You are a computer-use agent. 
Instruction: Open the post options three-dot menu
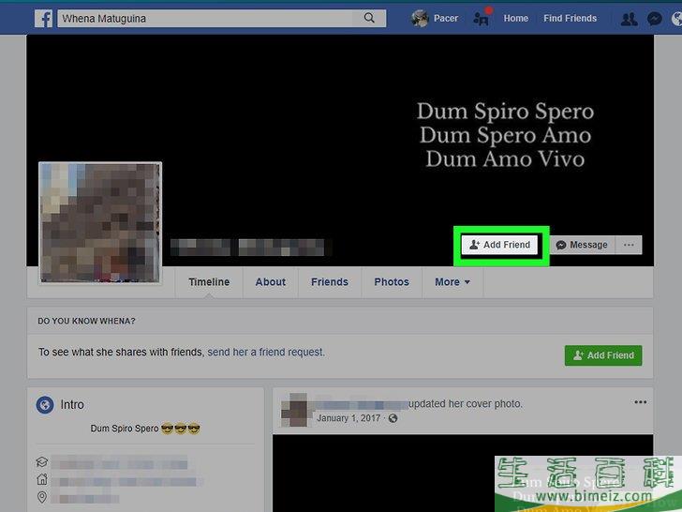pos(640,402)
